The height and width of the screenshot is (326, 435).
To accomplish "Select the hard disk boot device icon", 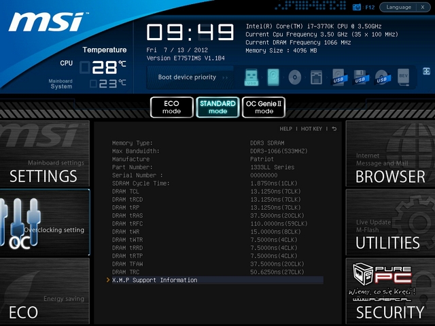I will pos(273,77).
